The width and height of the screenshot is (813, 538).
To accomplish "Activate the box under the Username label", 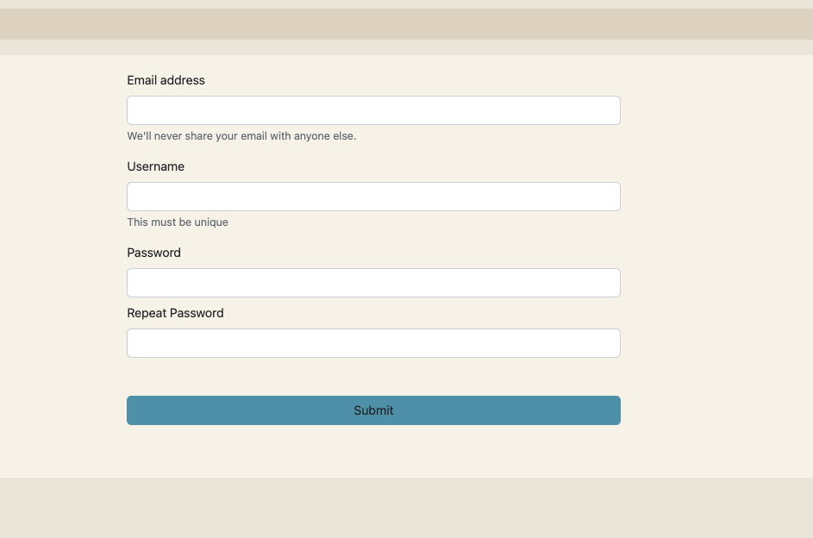I will [373, 197].
